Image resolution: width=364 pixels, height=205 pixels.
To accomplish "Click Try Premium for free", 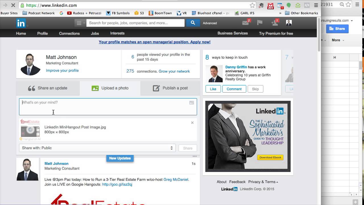I will coord(276,33).
